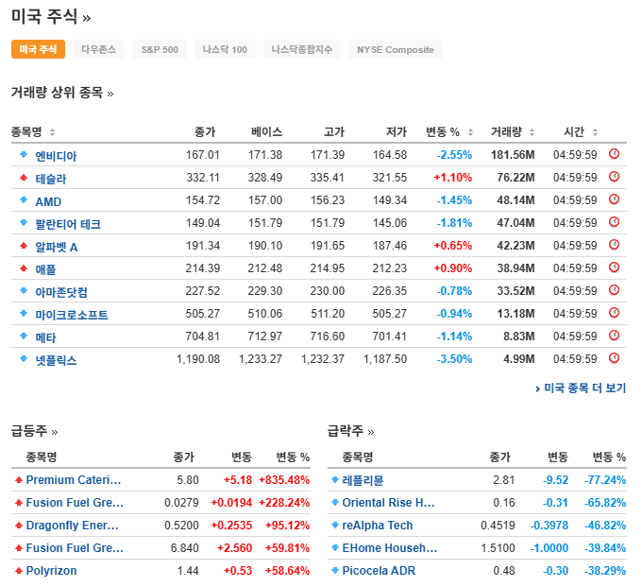Click the red up arrow beside 애플

(x=24, y=268)
